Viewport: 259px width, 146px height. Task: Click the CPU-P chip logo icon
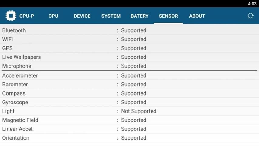pyautogui.click(x=11, y=16)
